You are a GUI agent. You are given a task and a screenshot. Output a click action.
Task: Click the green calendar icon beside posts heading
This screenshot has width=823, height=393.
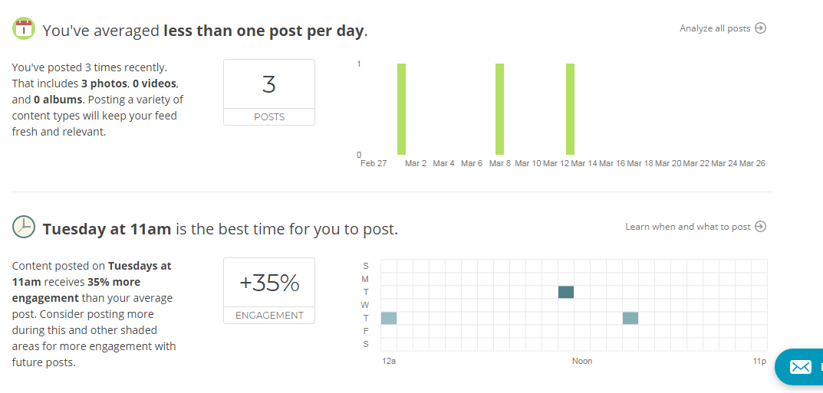(x=24, y=29)
